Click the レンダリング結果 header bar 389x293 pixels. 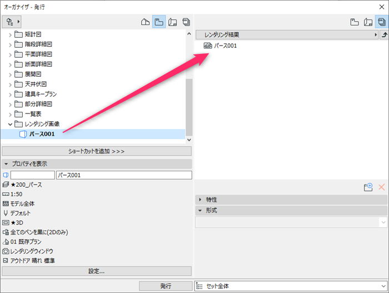point(287,35)
